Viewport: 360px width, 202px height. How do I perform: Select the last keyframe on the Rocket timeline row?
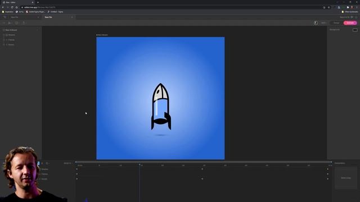coord(327,178)
